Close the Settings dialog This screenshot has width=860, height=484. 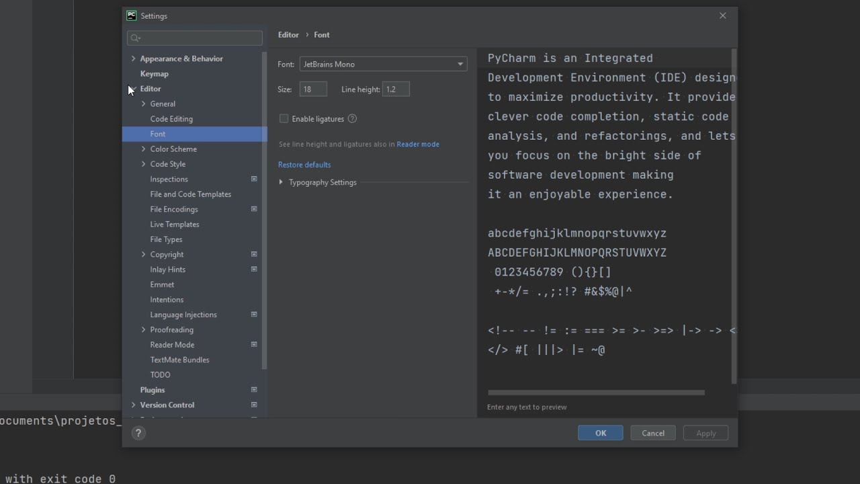point(723,15)
